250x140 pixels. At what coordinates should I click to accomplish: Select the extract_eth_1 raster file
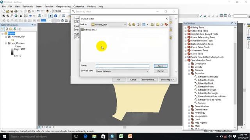pyautogui.click(x=89, y=30)
